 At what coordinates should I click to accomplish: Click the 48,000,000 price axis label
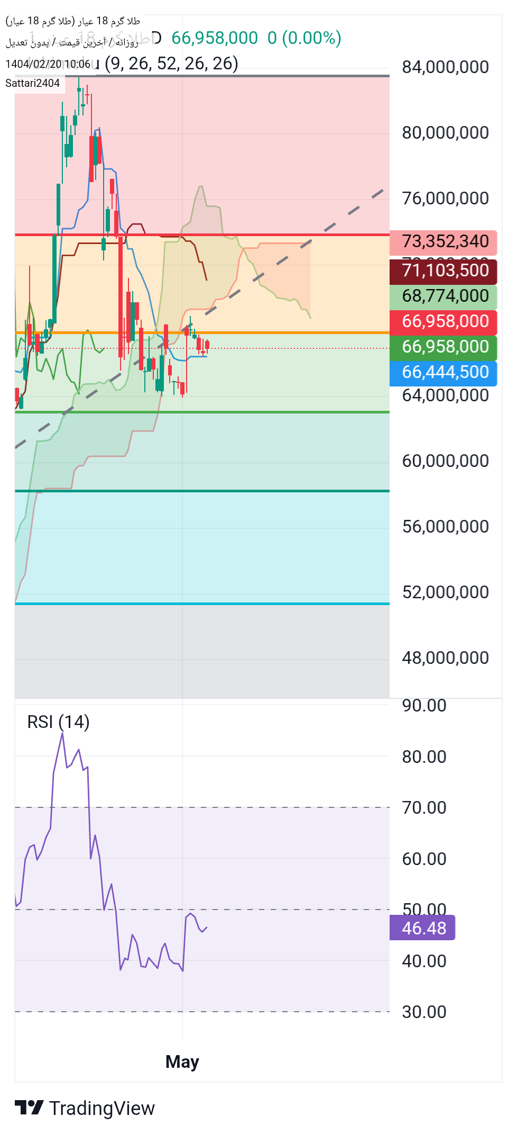(x=446, y=658)
